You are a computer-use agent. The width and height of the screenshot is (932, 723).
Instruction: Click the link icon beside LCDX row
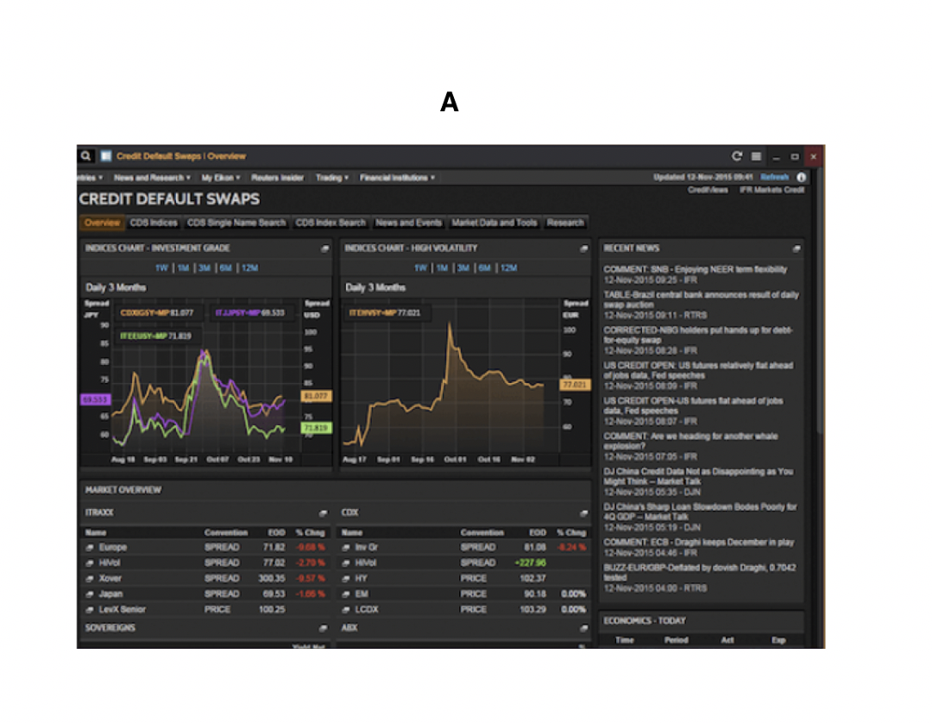point(346,609)
